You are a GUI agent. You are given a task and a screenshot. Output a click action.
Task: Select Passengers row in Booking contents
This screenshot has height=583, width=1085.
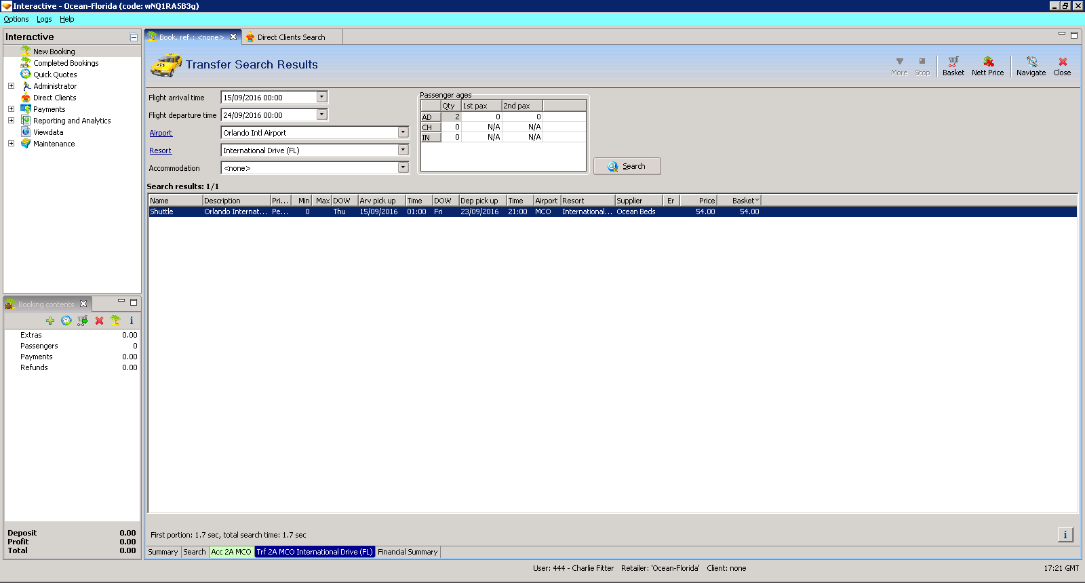pyautogui.click(x=73, y=346)
